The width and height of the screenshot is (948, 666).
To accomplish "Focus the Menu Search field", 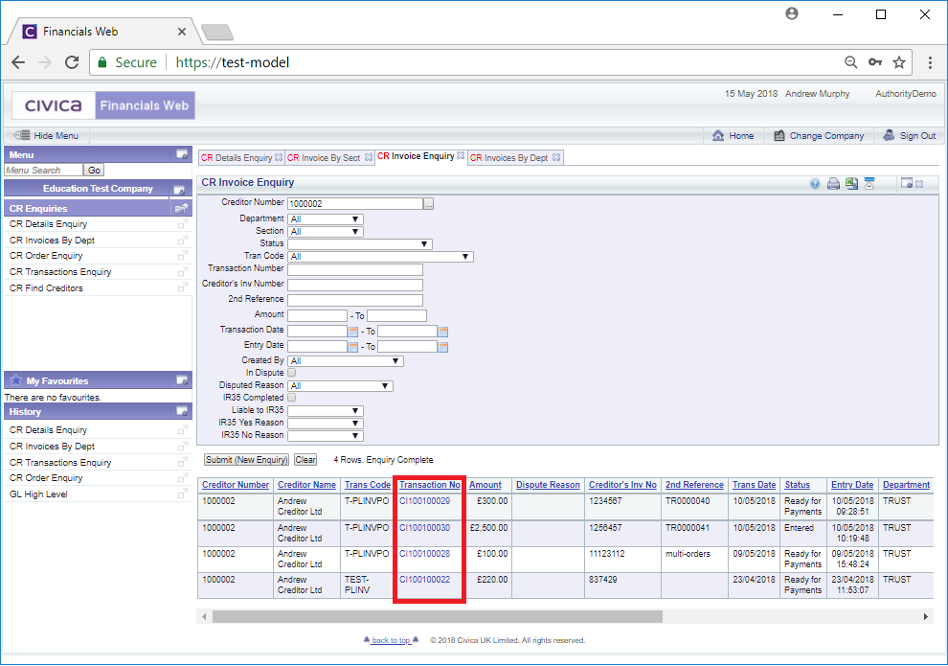I will pyautogui.click(x=43, y=171).
